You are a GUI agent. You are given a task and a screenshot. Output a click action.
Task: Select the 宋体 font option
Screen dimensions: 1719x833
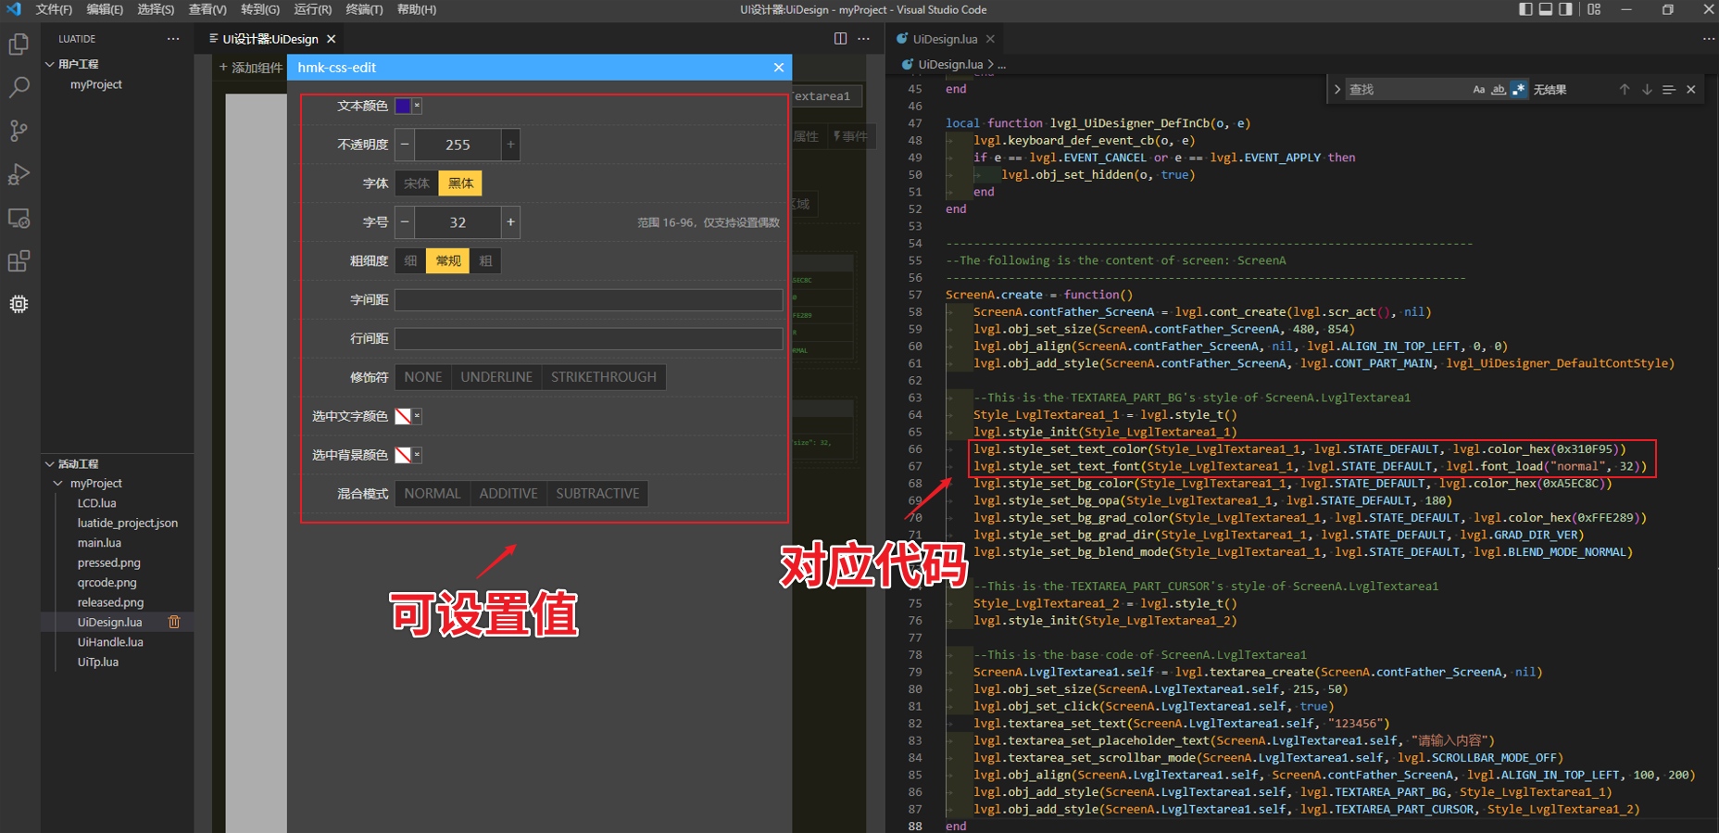tap(417, 183)
